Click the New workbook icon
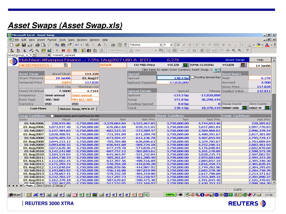This screenshot has width=286, height=214. pos(11,45)
